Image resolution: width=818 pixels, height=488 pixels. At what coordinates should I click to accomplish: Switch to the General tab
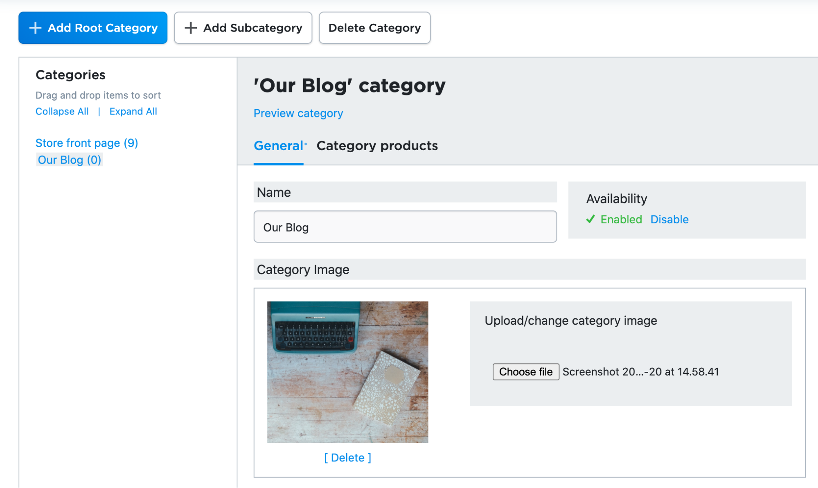278,146
